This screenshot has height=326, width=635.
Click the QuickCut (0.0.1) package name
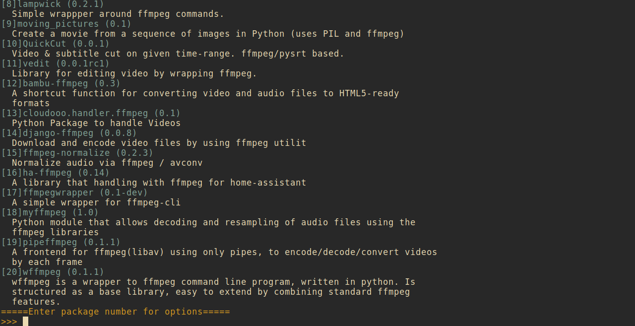(55, 44)
